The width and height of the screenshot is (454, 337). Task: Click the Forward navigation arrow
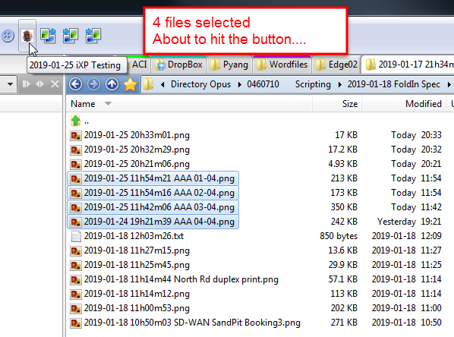93,84
